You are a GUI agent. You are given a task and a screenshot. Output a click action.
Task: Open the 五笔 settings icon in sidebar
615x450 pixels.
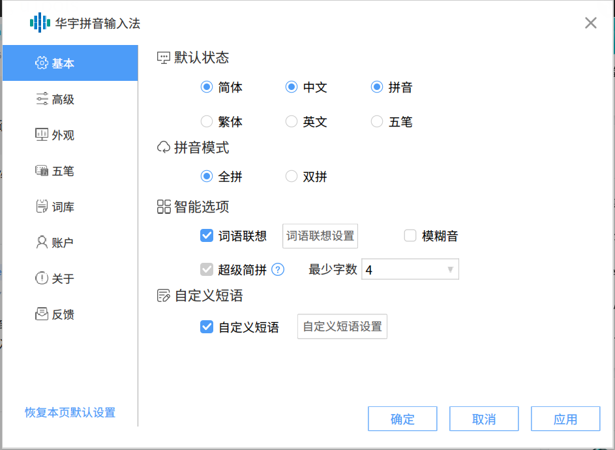click(41, 171)
